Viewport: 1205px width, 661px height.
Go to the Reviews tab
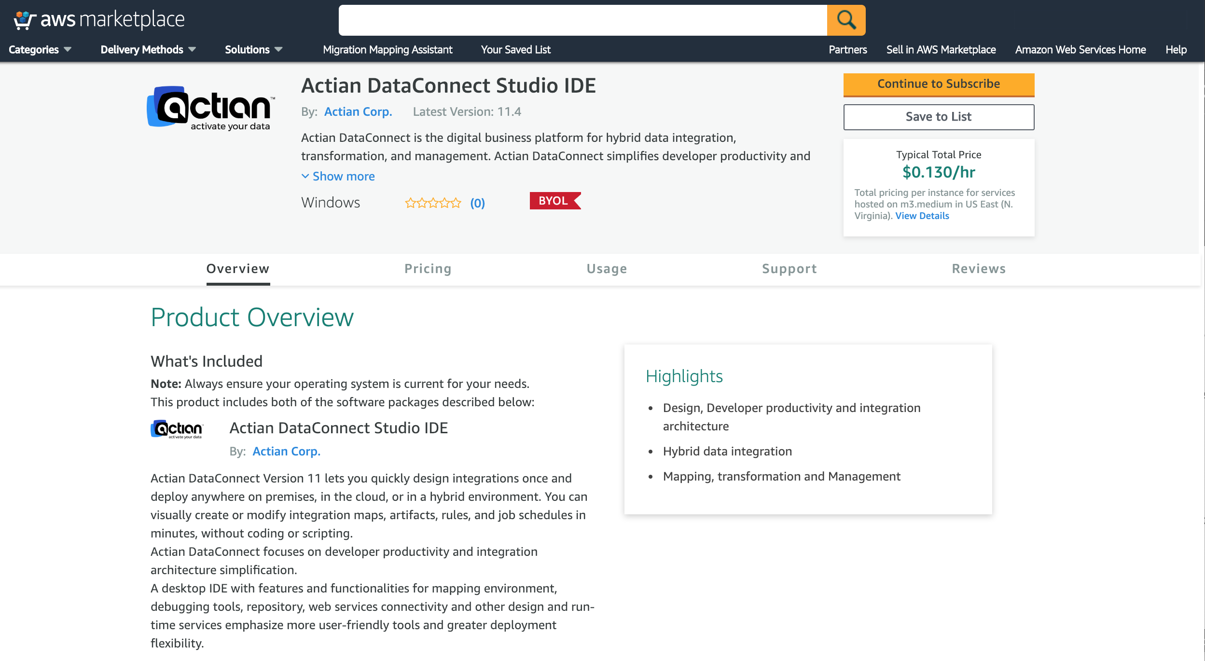tap(978, 269)
